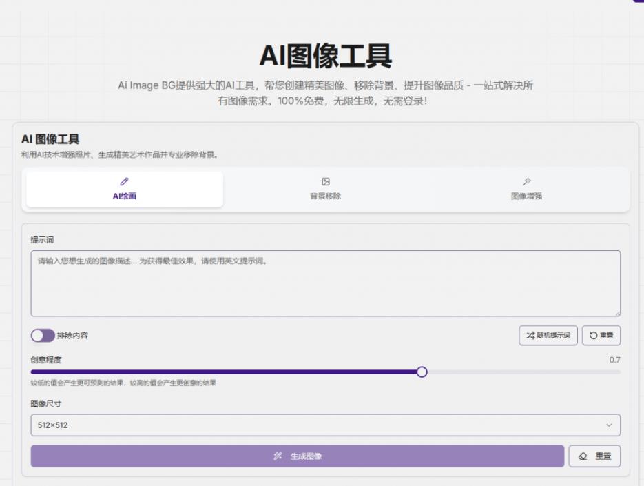Click the prompt box resize grip
The height and width of the screenshot is (486, 644).
pyautogui.click(x=617, y=313)
